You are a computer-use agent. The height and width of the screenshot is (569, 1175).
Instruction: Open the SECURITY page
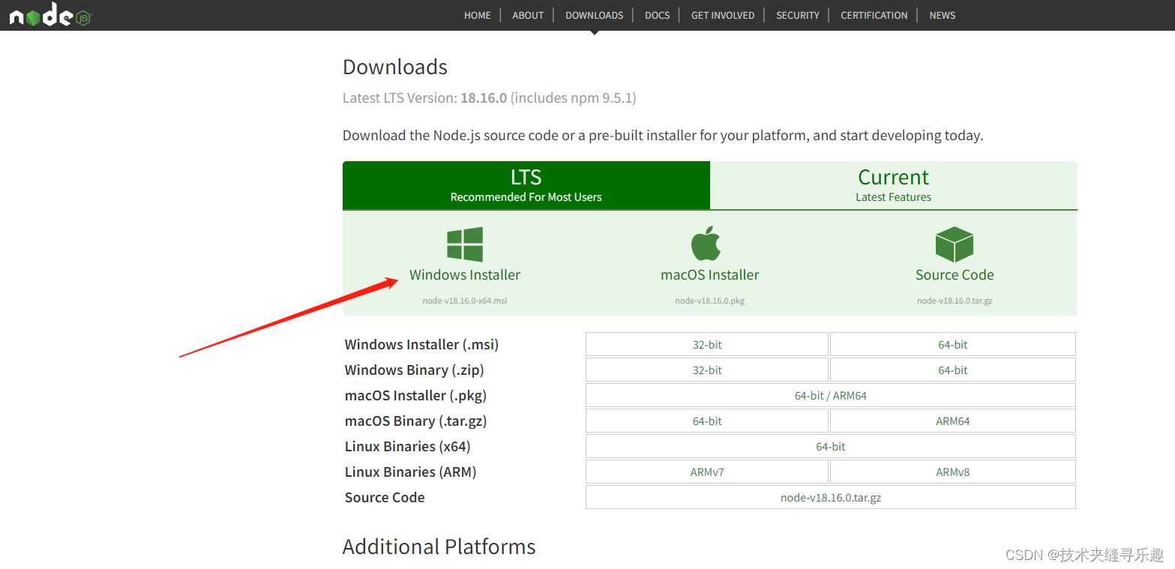tap(798, 15)
